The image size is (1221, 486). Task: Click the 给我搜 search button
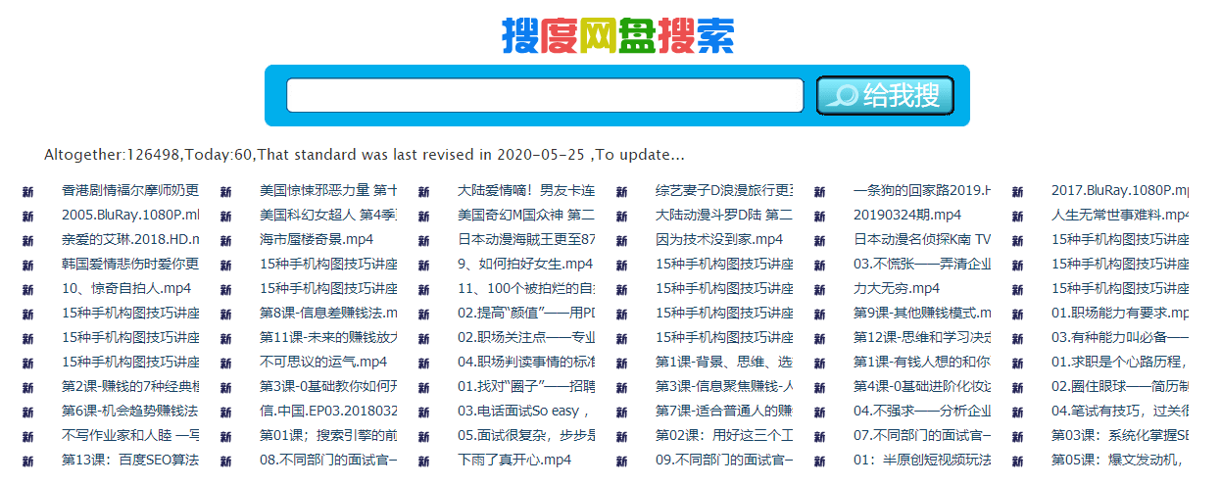click(885, 95)
